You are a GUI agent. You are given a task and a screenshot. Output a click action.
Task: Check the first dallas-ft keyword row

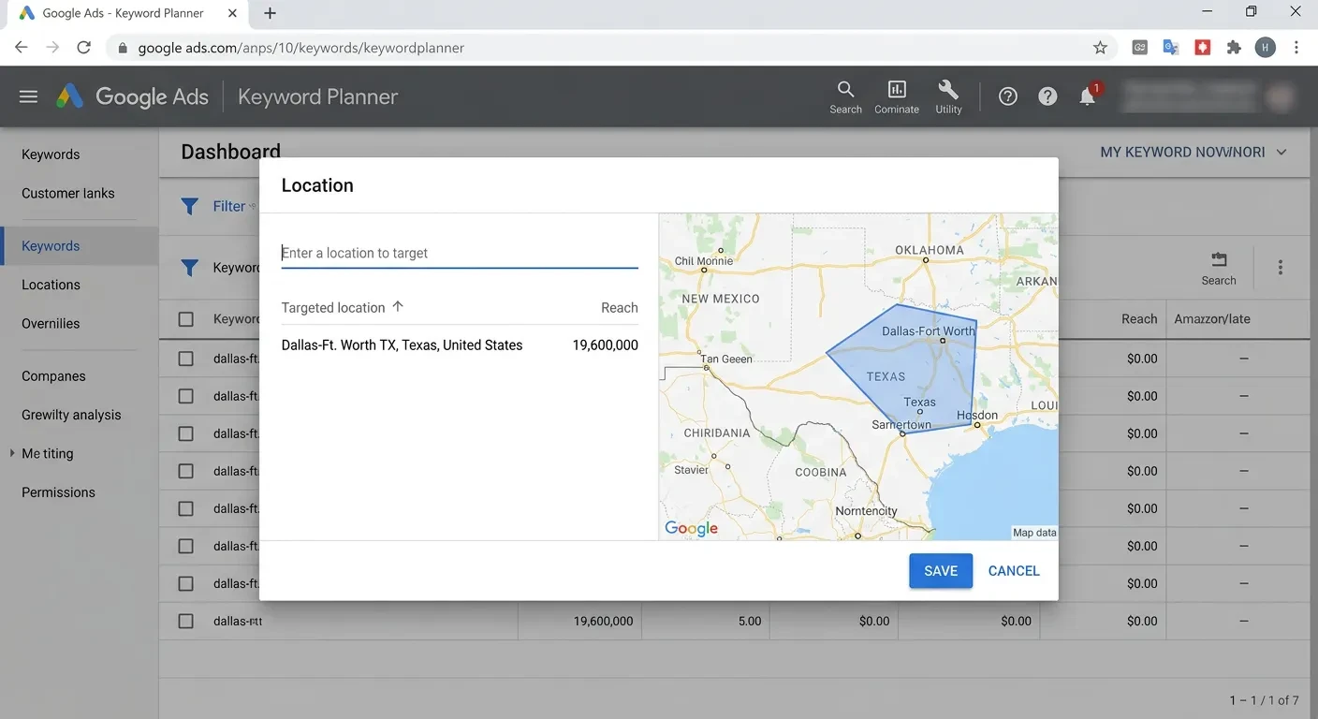tap(185, 359)
